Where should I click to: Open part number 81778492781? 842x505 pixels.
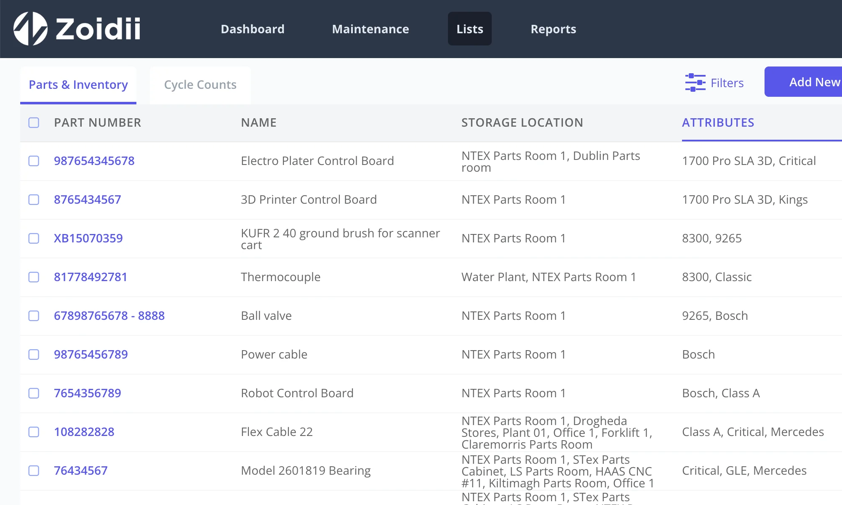click(91, 277)
